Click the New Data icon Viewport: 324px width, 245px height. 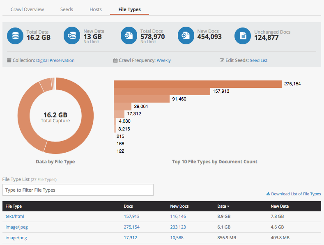(x=72, y=36)
